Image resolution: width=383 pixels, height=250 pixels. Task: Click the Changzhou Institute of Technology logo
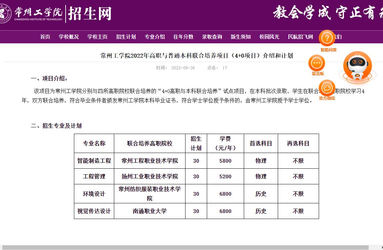pyautogui.click(x=31, y=13)
